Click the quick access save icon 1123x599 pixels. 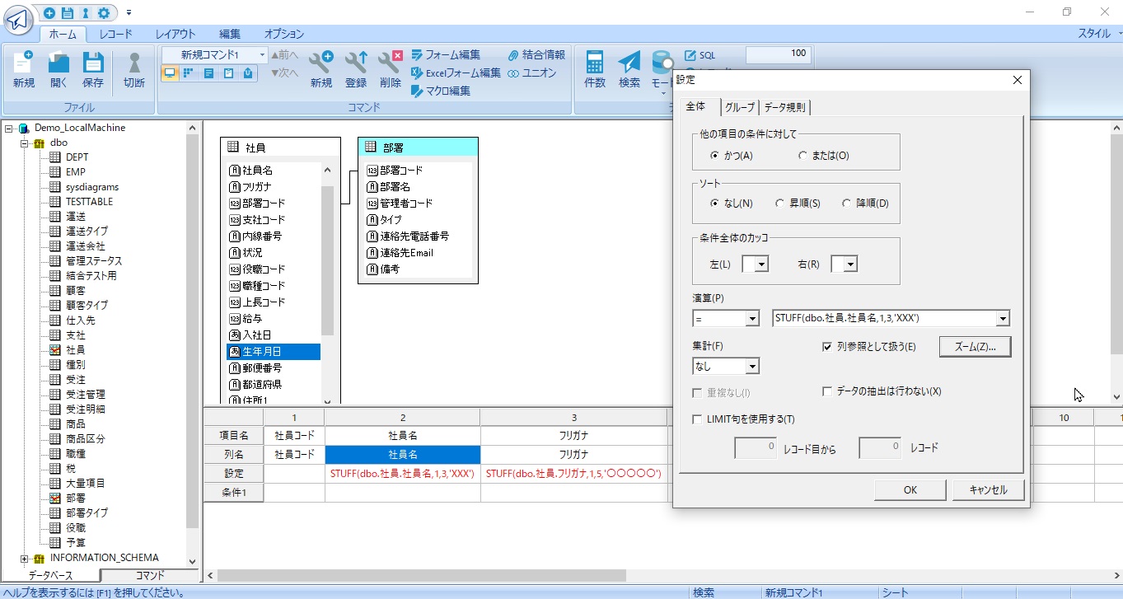(68, 13)
